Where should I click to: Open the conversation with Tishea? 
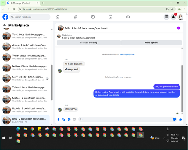tap(25, 89)
